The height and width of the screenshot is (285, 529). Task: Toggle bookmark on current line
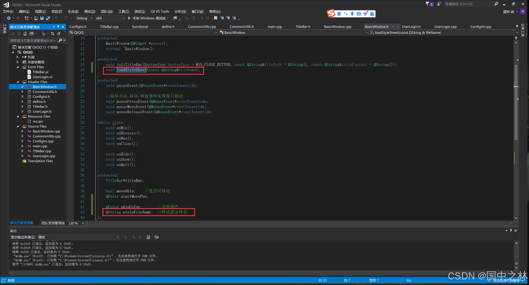click(216, 18)
